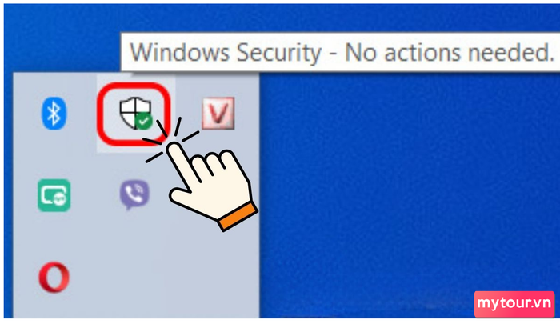Viewport: 560px width, 324px height.
Task: Open the red Opera browser icon
Action: [x=54, y=278]
